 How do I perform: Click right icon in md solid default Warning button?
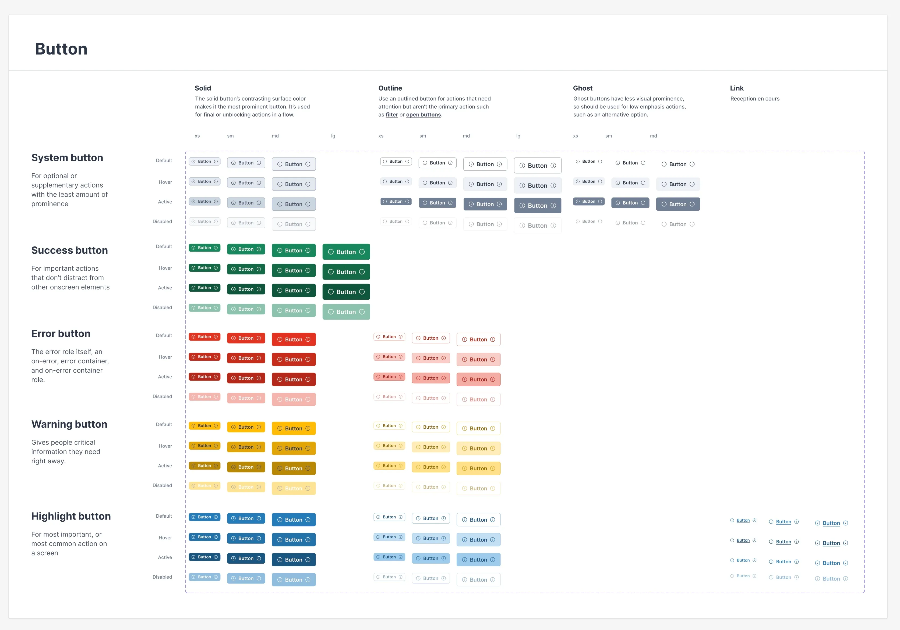click(308, 428)
